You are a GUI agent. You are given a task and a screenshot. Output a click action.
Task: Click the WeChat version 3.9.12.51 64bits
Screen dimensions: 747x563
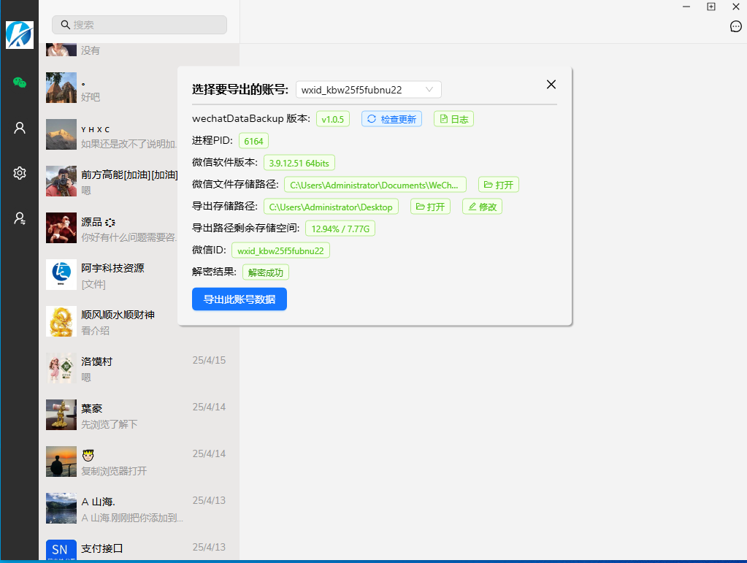click(299, 163)
